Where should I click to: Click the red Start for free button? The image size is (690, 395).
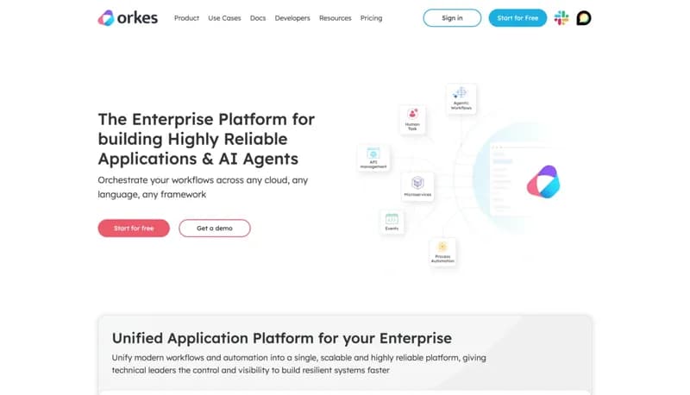(134, 229)
